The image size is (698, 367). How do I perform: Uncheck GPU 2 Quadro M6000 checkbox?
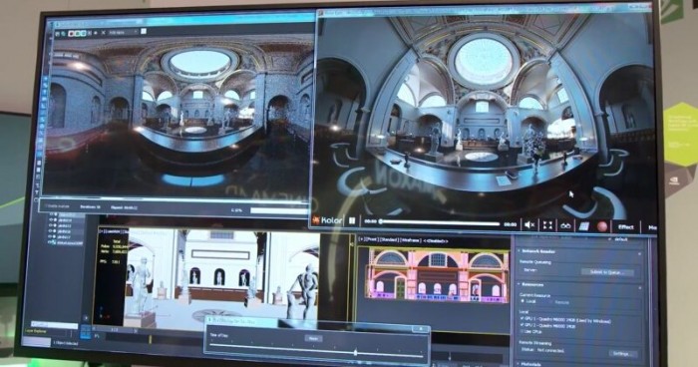pos(522,325)
